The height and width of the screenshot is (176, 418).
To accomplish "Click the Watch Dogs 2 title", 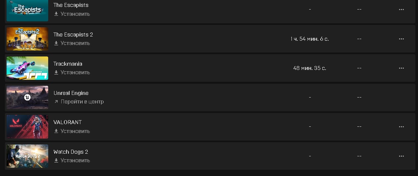I will (x=71, y=152).
